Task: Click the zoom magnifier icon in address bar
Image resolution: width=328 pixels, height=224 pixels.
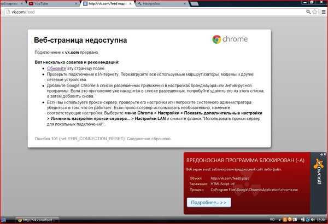Action: coord(308,12)
